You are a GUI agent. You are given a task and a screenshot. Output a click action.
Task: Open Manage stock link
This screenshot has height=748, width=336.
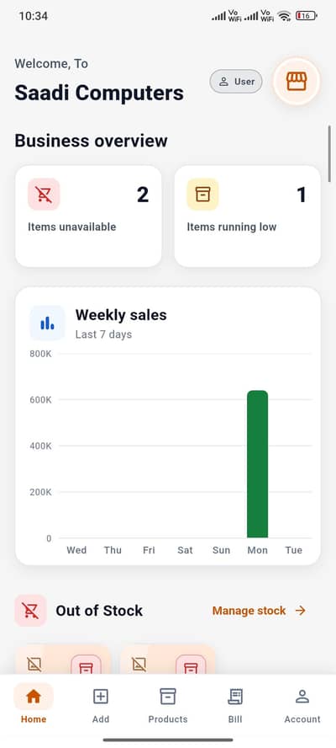click(249, 611)
